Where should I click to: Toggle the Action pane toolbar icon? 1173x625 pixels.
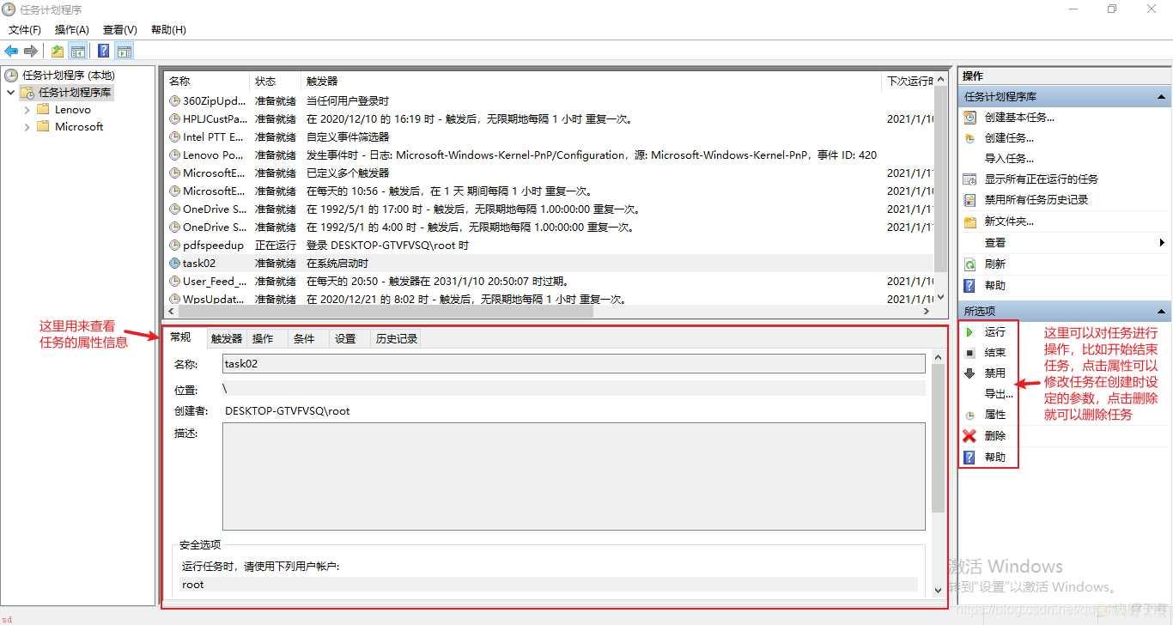[x=125, y=51]
